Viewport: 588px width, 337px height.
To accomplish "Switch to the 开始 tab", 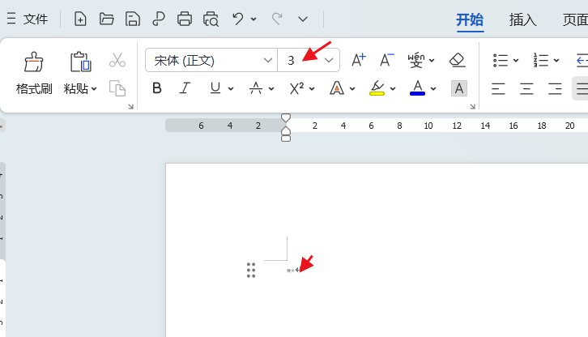I will coord(470,19).
